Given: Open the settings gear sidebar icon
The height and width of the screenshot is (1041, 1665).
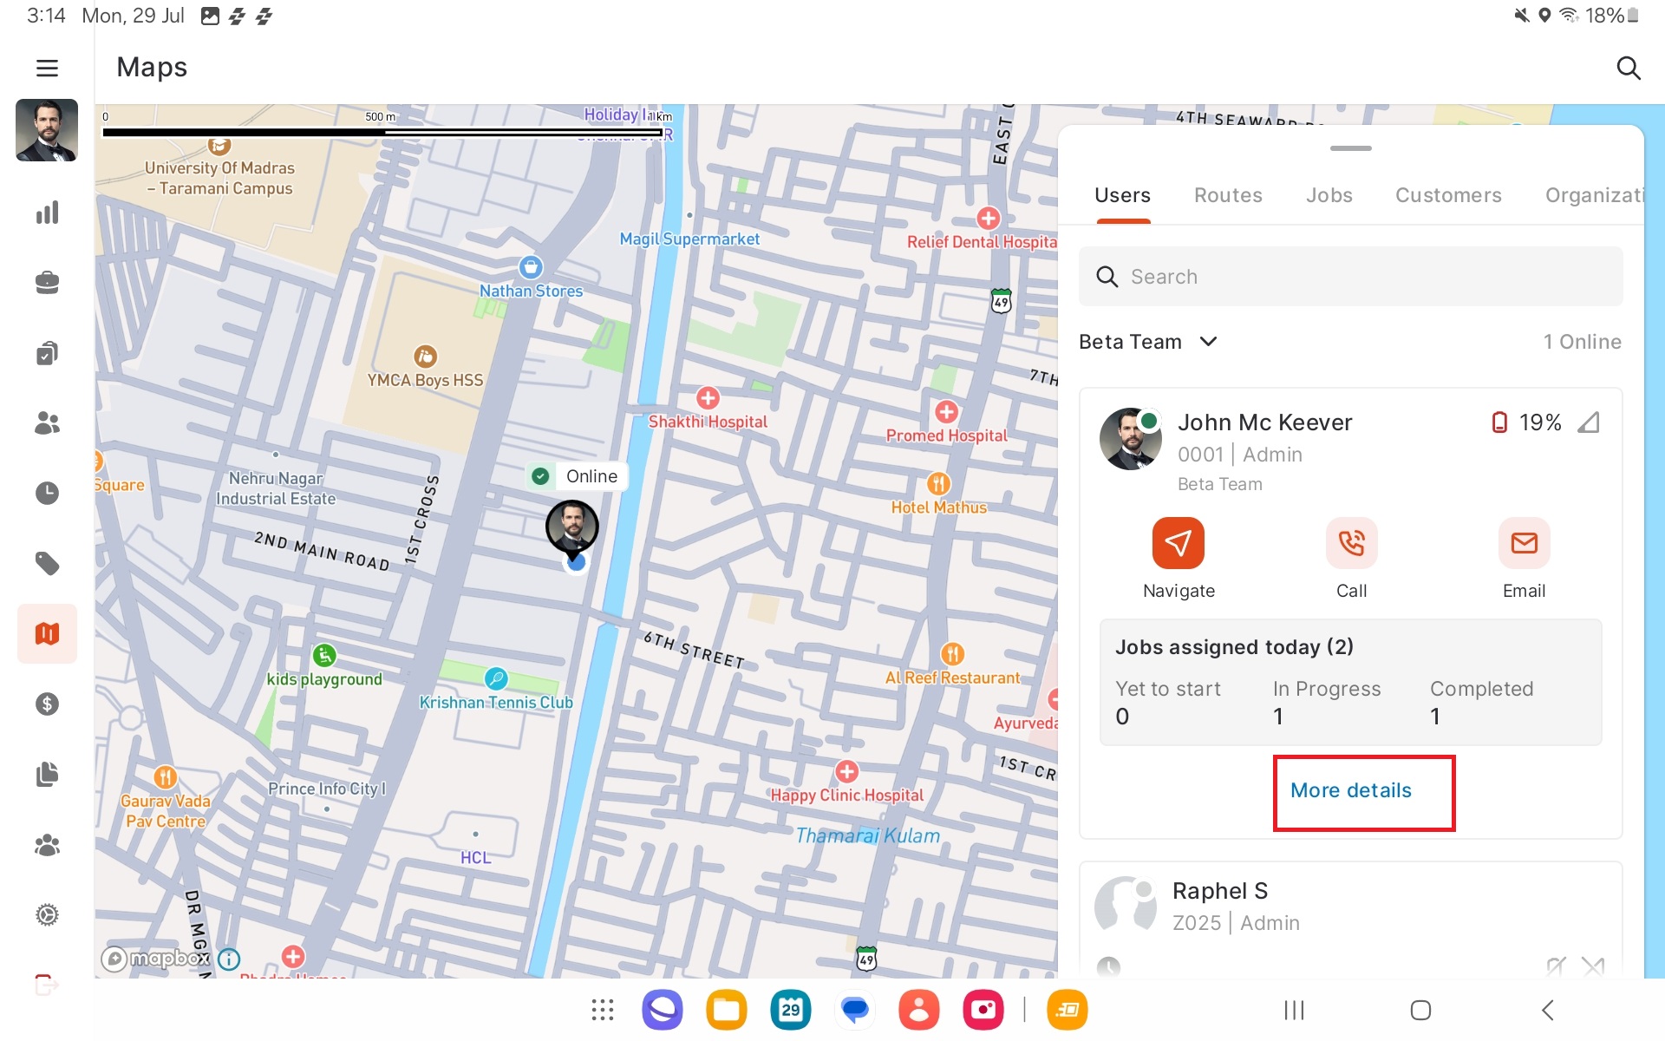Looking at the screenshot, I should (47, 914).
